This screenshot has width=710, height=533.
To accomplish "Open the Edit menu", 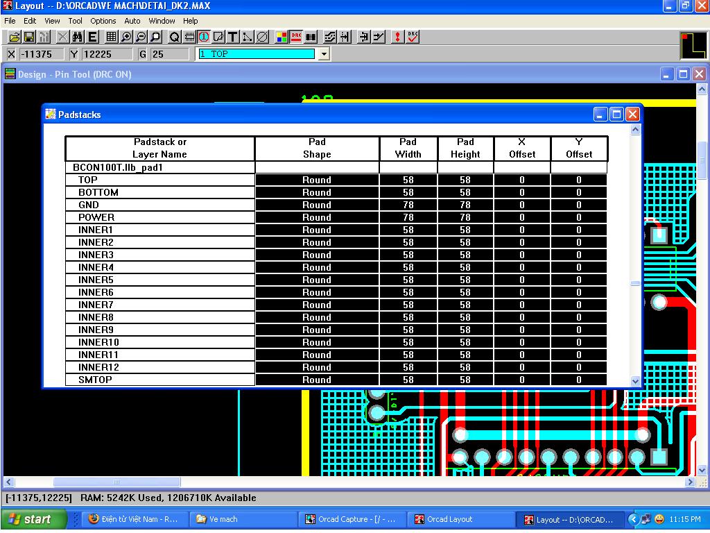I will (30, 21).
